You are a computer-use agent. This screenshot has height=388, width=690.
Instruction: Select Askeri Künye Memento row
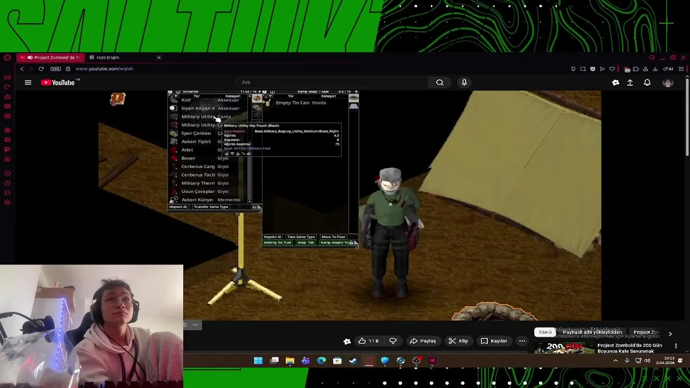[209, 200]
